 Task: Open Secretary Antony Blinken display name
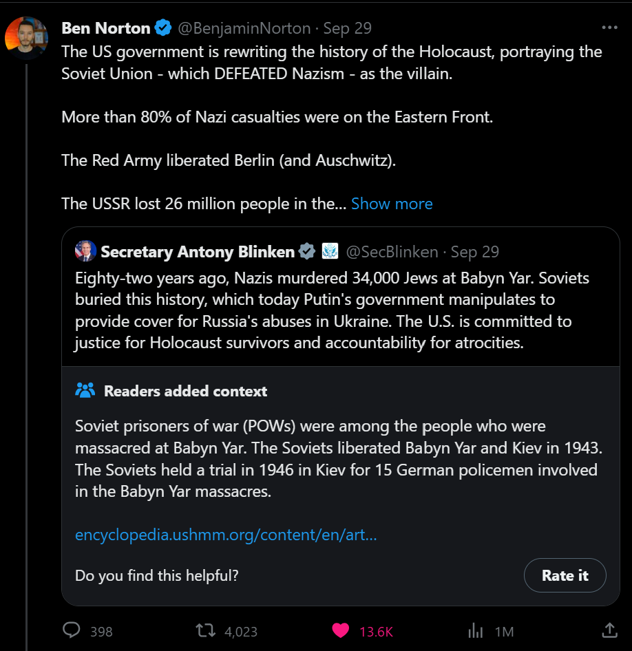coord(198,252)
